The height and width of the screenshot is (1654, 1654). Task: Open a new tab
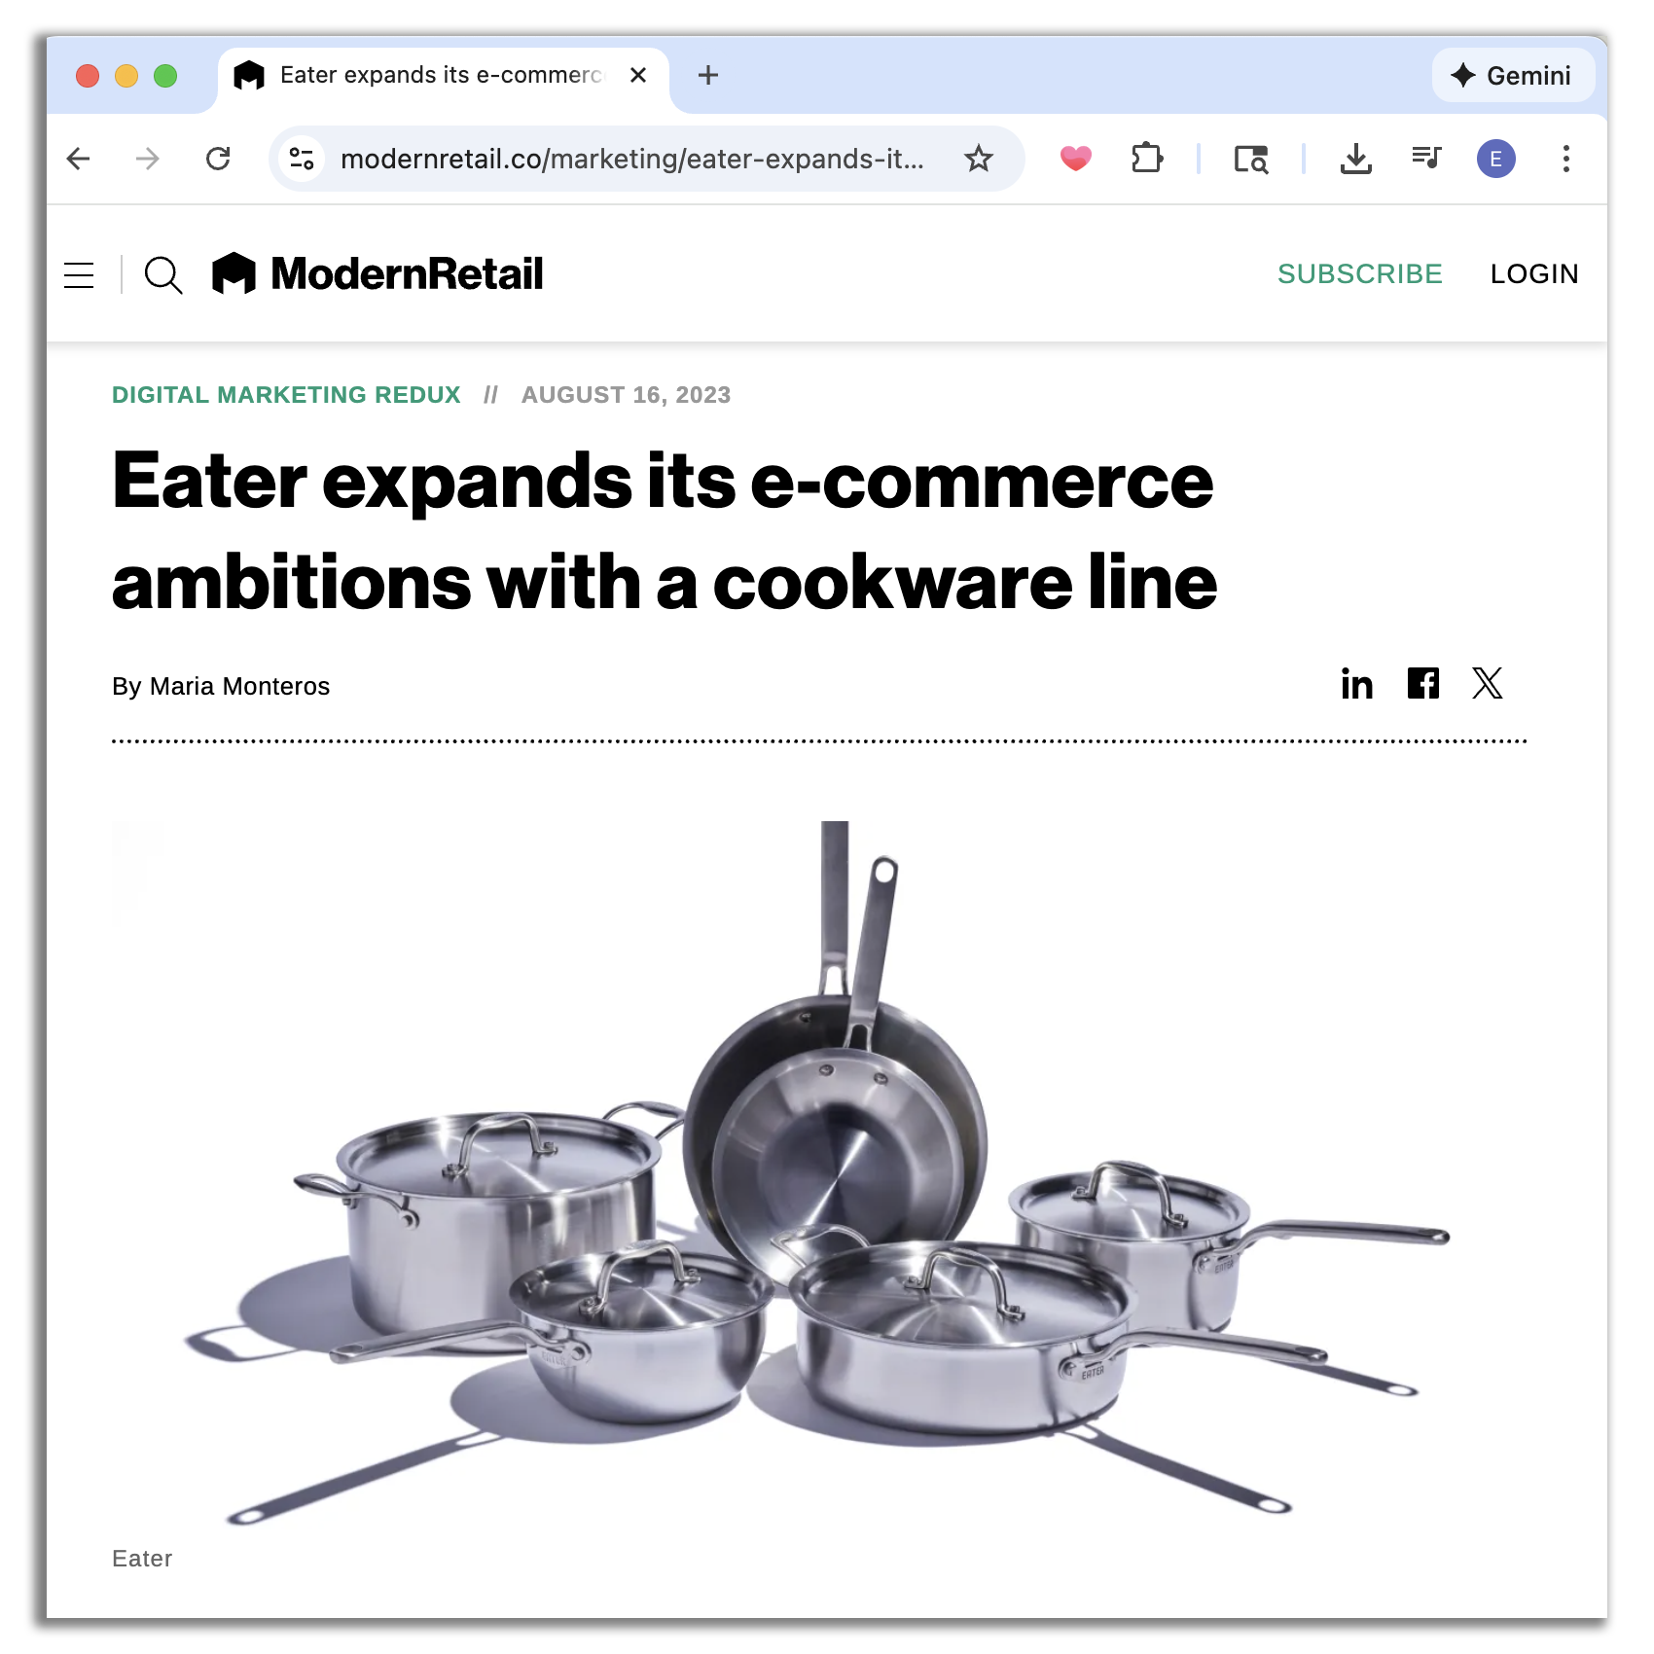point(708,75)
